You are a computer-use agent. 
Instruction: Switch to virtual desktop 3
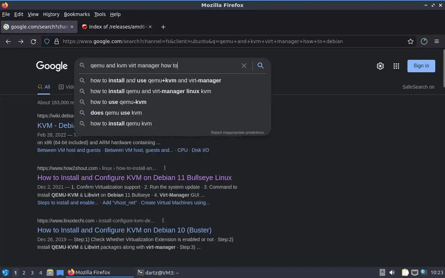click(32, 273)
